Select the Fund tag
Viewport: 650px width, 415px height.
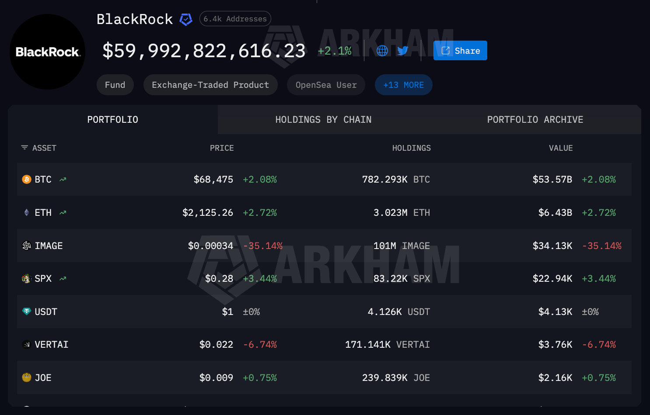click(x=115, y=85)
